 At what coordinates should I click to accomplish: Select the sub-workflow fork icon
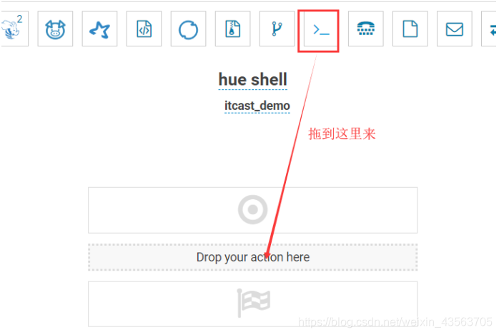(x=277, y=29)
